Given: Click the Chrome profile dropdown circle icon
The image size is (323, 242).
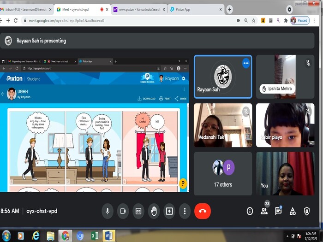Looking at the screenshot, I should pyautogui.click(x=289, y=10).
